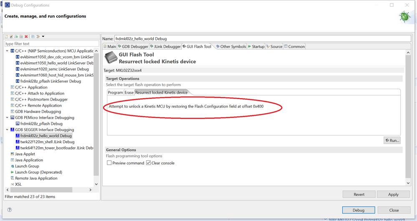This screenshot has height=221, width=417.
Task: Edit the configuration Name field
Action: click(263, 39)
